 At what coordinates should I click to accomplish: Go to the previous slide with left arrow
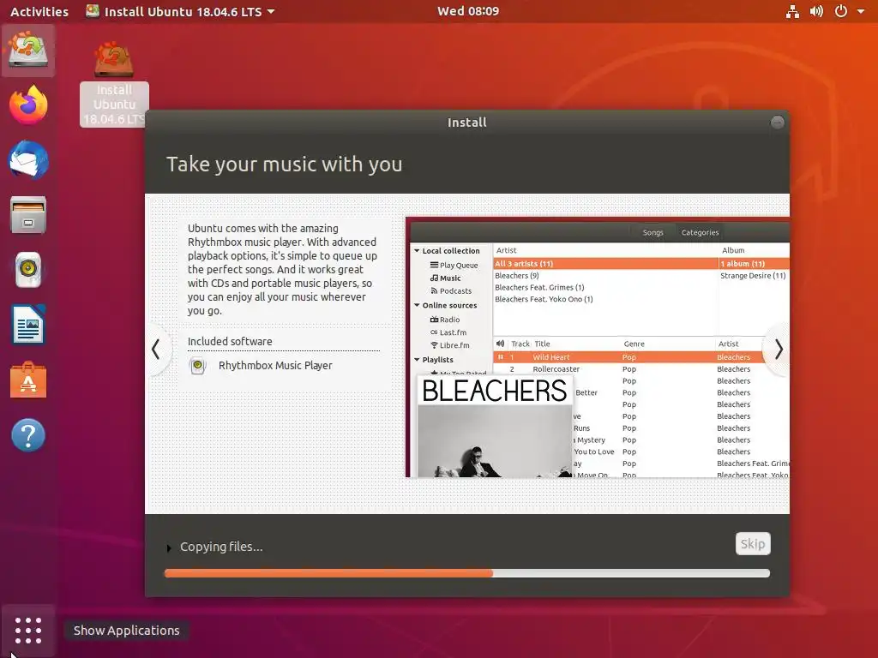[156, 350]
